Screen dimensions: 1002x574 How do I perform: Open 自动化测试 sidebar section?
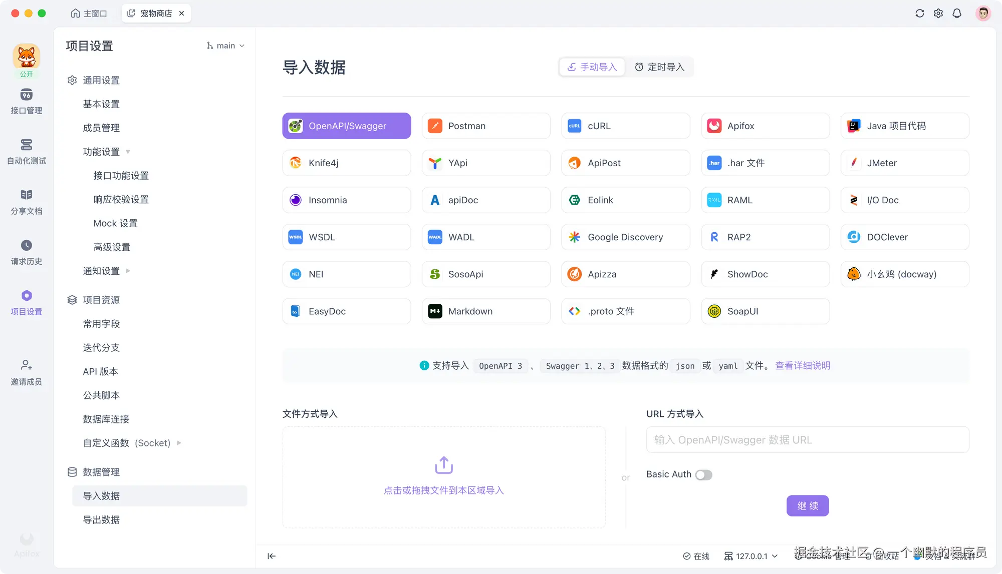click(x=26, y=152)
